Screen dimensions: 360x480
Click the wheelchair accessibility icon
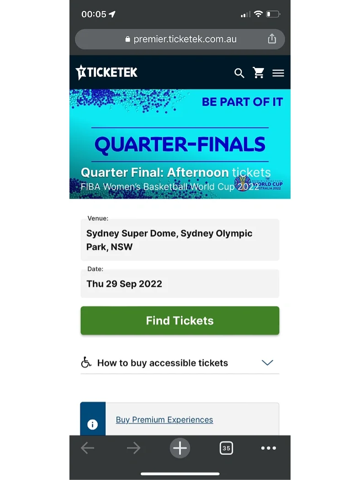(86, 363)
